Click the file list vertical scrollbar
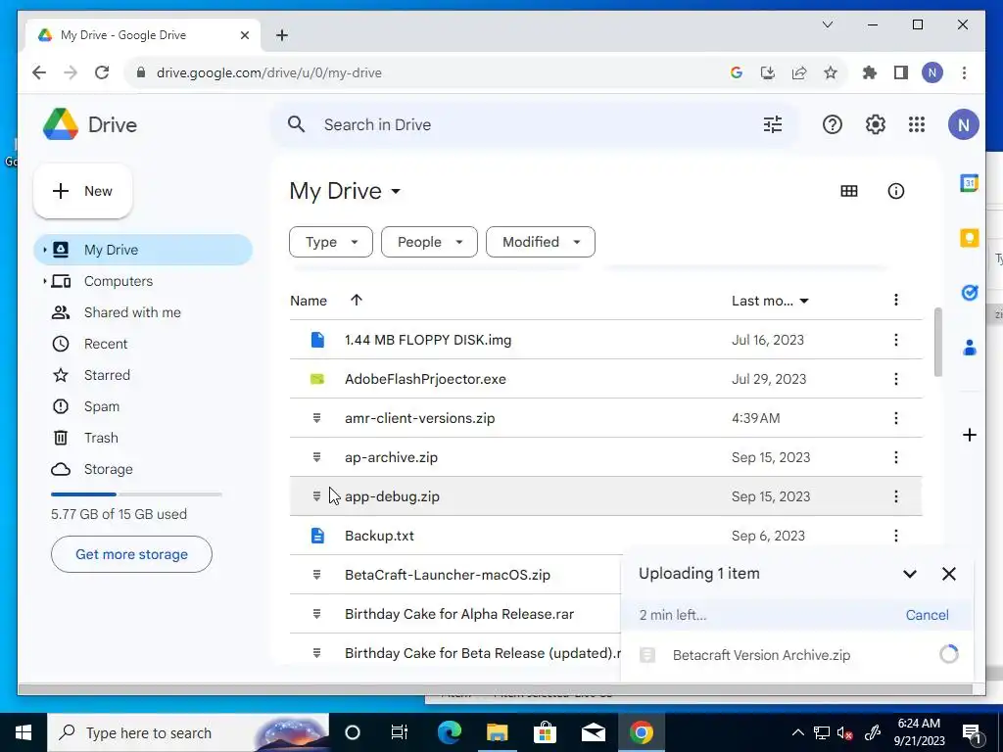Image resolution: width=1003 pixels, height=752 pixels. click(937, 342)
